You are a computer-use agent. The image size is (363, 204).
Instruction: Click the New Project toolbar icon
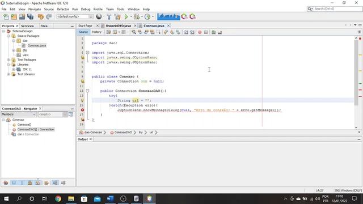[x=14, y=16]
